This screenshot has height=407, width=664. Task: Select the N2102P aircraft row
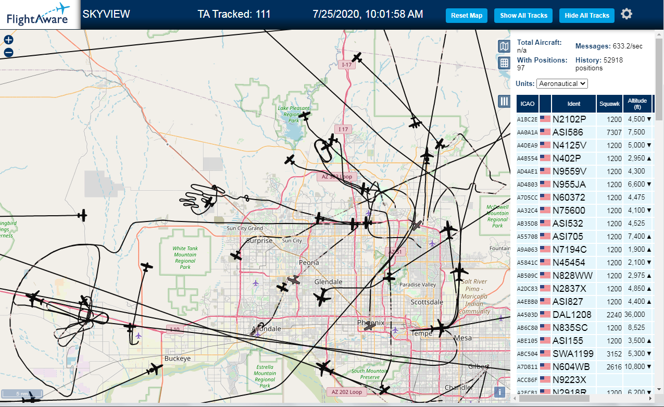pyautogui.click(x=585, y=119)
